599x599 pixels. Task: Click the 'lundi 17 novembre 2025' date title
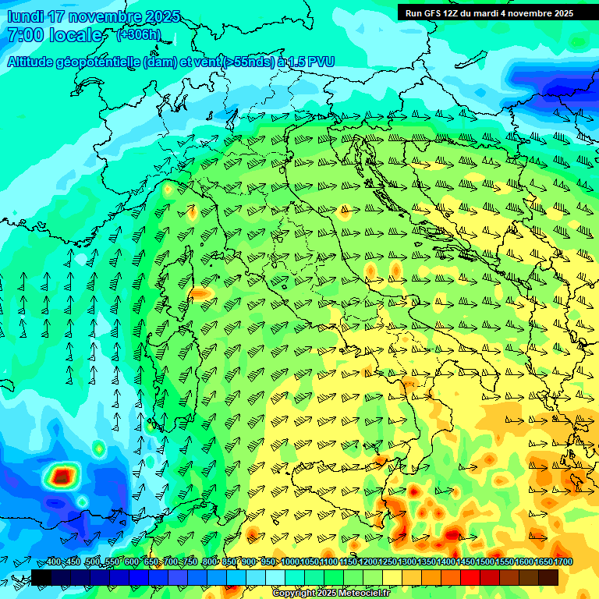[x=94, y=16]
